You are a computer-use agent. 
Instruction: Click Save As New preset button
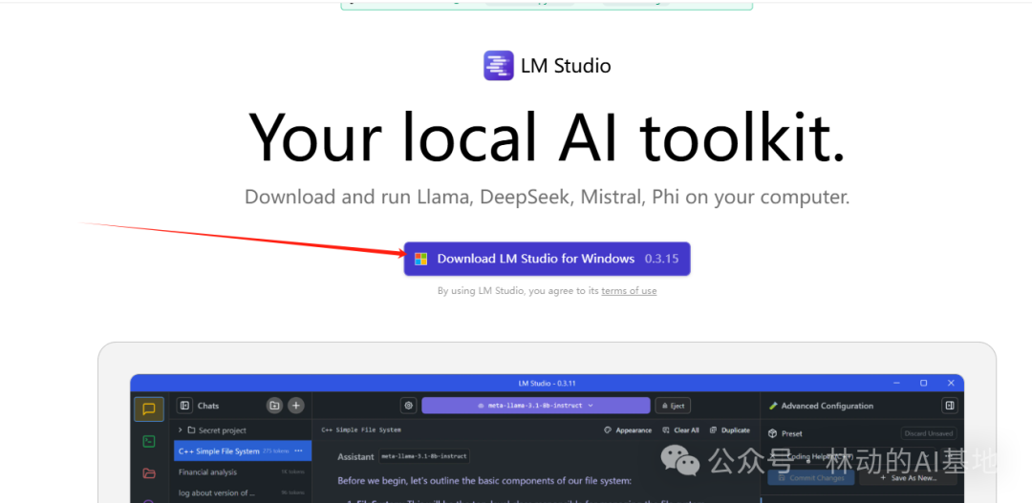click(909, 478)
